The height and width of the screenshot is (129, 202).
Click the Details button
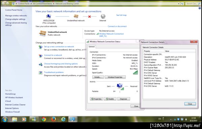click(x=98, y=77)
